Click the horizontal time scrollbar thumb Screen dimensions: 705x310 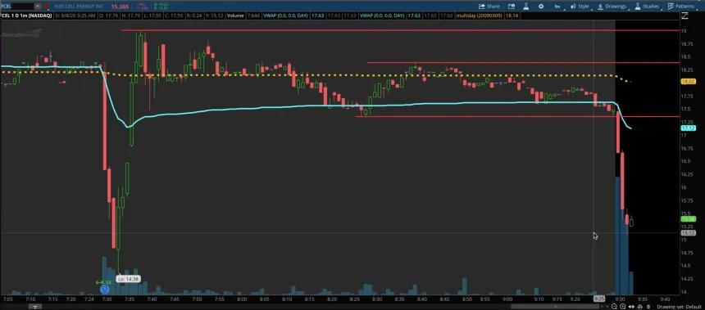[555, 306]
